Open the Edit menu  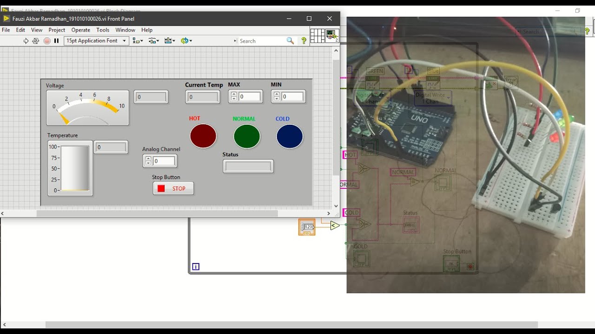coord(20,30)
